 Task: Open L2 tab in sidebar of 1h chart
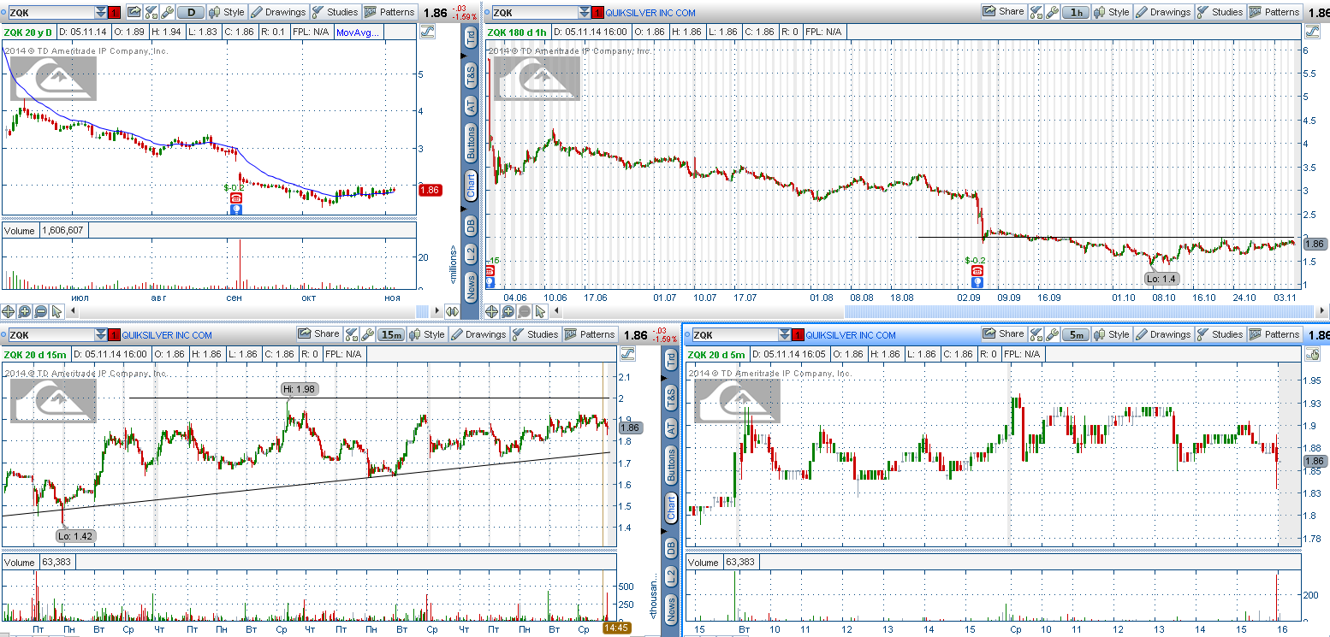coord(471,254)
